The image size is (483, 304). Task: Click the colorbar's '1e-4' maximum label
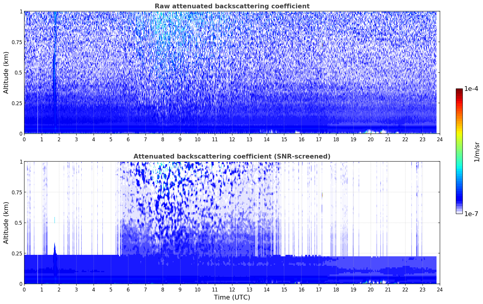pos(471,89)
